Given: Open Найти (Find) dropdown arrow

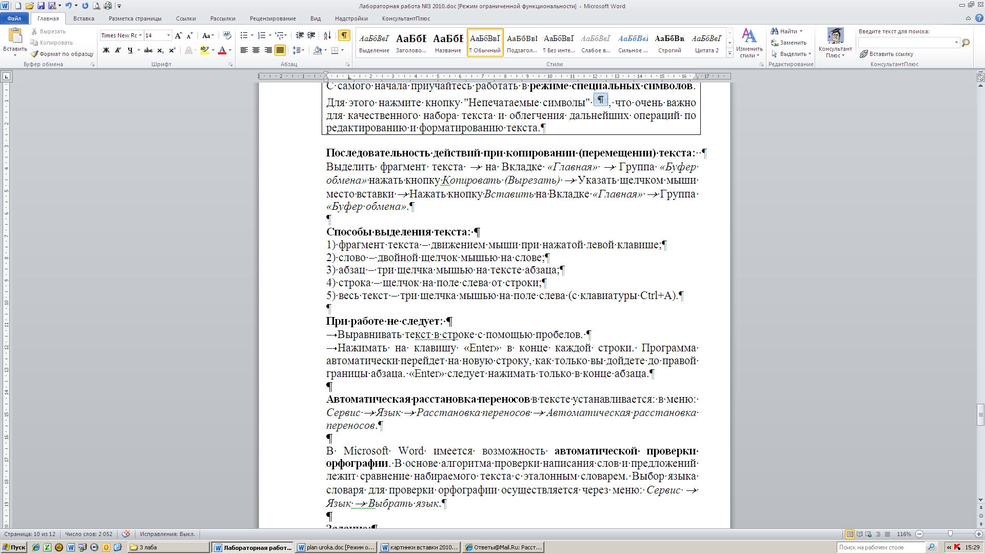Looking at the screenshot, I should [801, 31].
